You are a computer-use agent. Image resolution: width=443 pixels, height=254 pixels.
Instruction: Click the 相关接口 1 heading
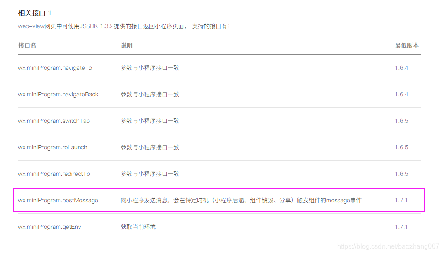(35, 13)
